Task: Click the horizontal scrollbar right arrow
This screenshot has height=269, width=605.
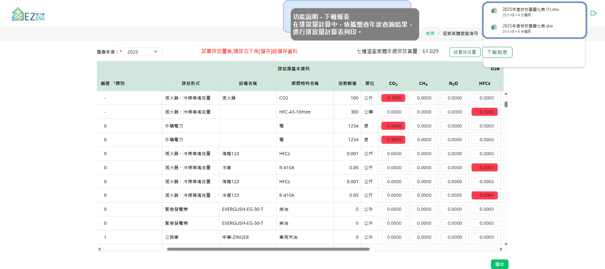Action: (x=501, y=249)
